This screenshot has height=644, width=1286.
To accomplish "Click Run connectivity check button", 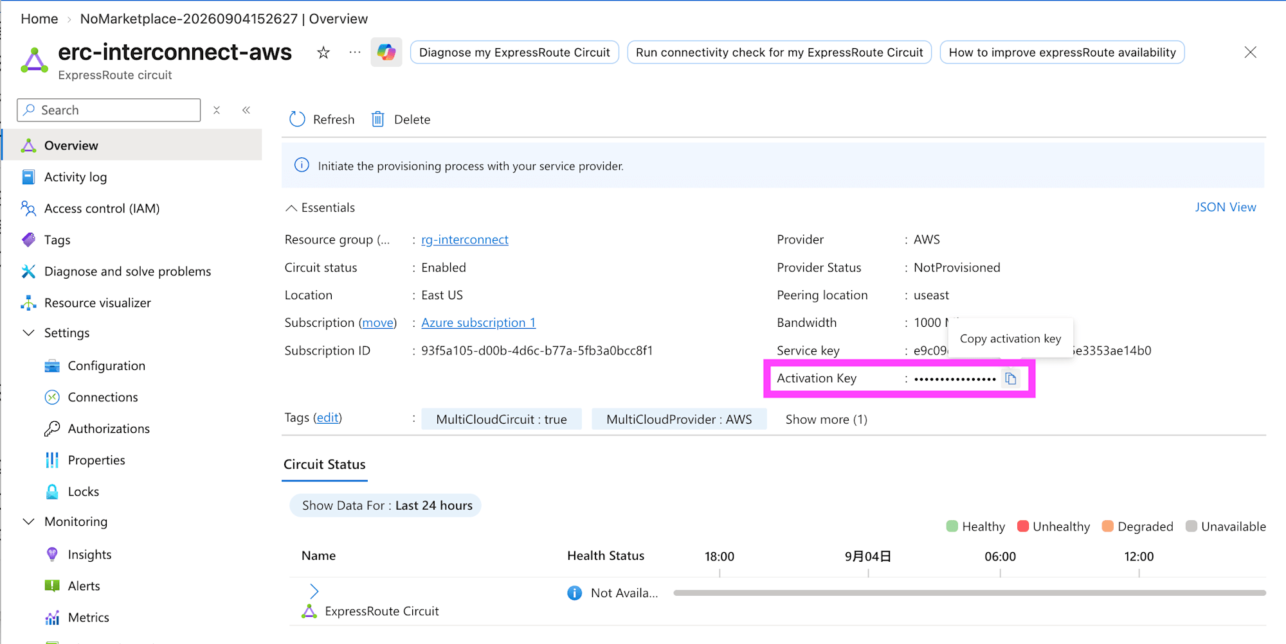I will 779,53.
